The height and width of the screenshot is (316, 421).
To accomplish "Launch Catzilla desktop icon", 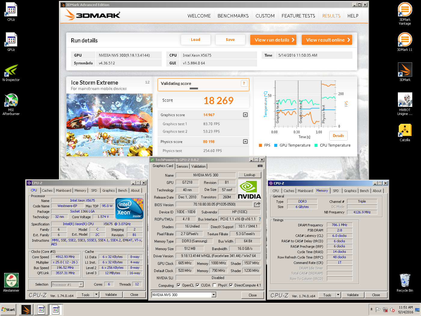I will [405, 132].
